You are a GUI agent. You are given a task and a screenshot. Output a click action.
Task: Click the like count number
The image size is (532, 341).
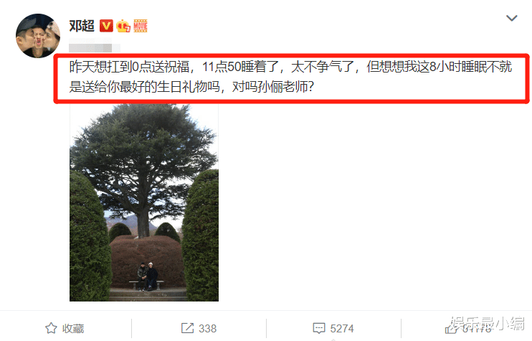478,328
